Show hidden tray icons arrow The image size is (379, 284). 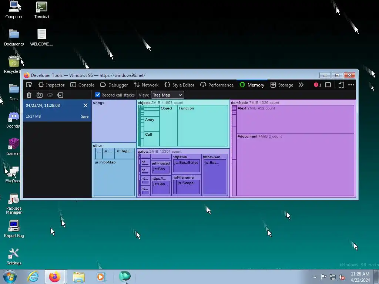point(315,277)
